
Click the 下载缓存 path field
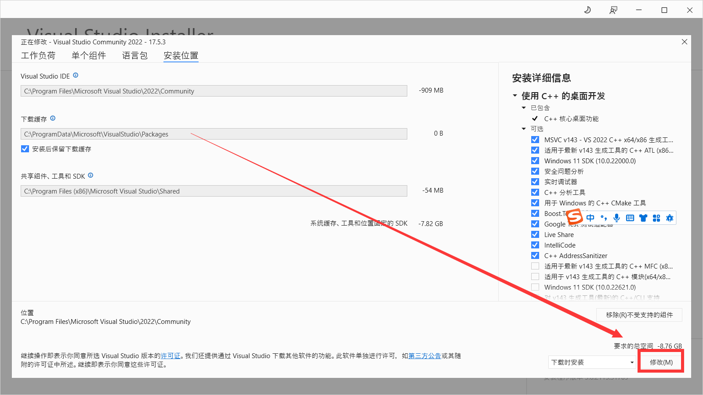(214, 134)
